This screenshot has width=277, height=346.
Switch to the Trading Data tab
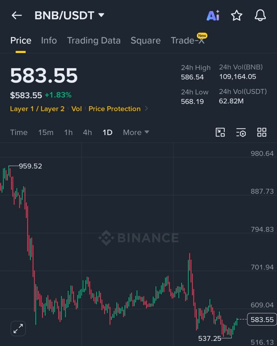pyautogui.click(x=94, y=41)
